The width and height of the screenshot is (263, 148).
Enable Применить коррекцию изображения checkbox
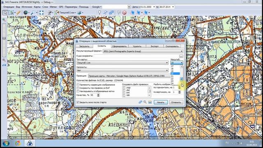point(78,85)
